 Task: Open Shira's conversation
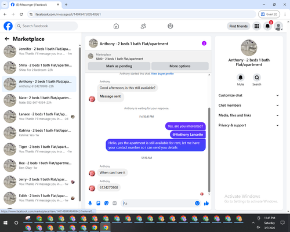[x=39, y=68]
